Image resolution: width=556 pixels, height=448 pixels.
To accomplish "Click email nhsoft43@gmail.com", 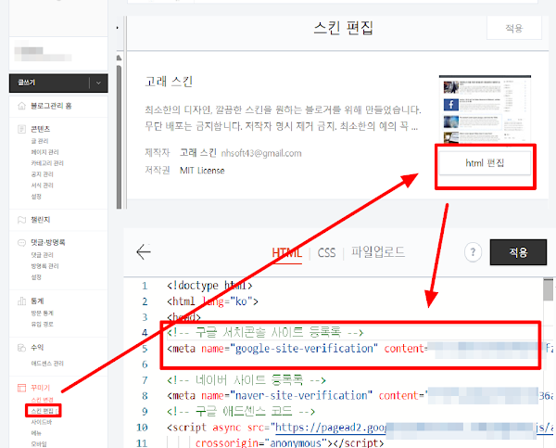I will tap(261, 153).
